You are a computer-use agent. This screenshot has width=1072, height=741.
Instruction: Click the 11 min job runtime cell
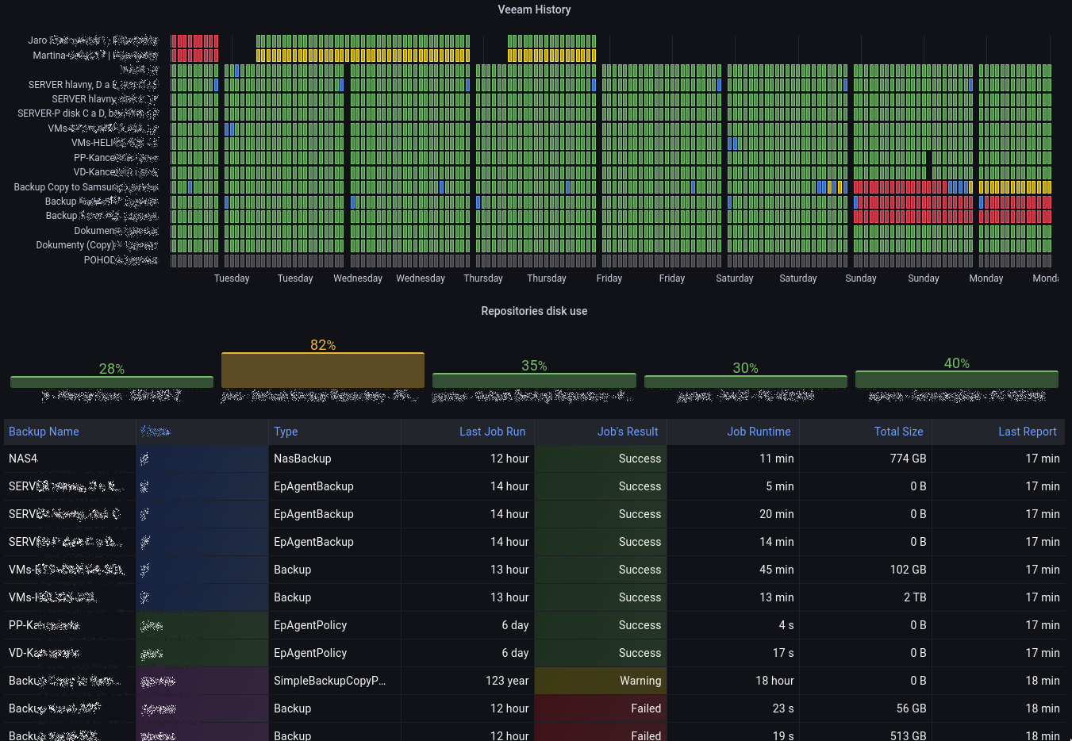733,459
